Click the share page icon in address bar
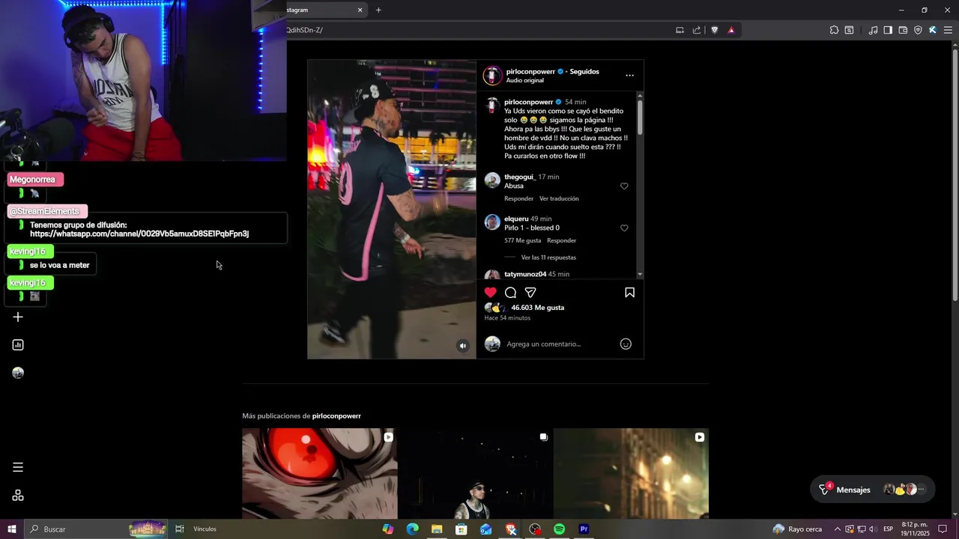Screen dimensions: 959x539 click(697, 30)
